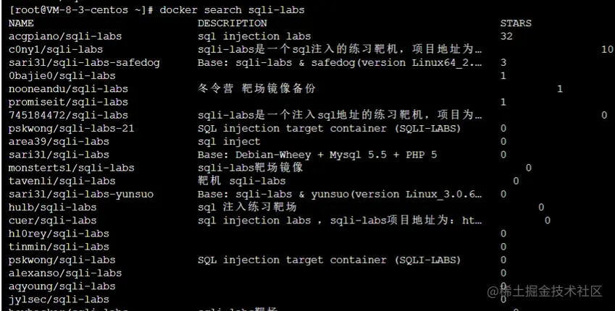This screenshot has height=311, width=615.
Task: Click the NAME column header
Action: click(x=22, y=23)
